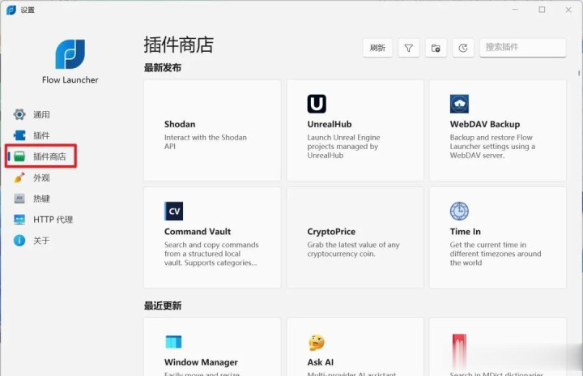583x376 pixels.
Task: Click the folder install icon in toolbar
Action: 436,48
